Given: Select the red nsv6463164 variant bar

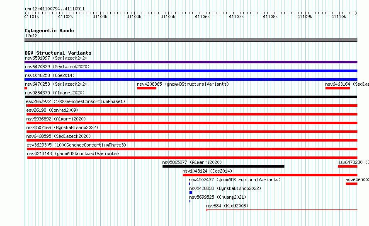Looking at the screenshot, I should pos(338,88).
